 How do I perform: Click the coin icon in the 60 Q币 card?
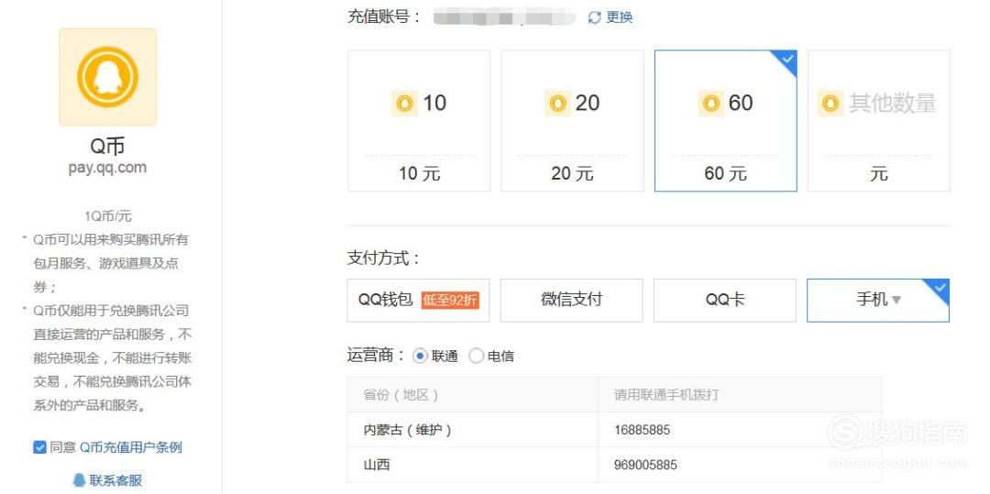[x=711, y=103]
